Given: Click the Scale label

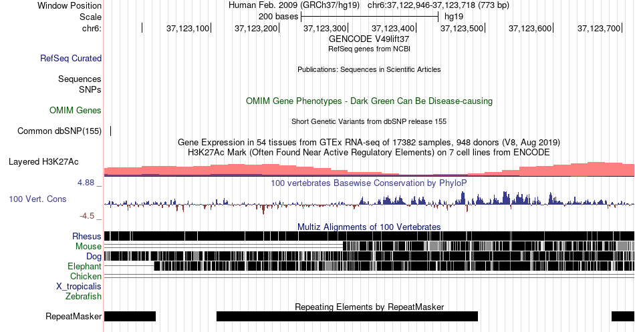Looking at the screenshot, I should pos(91,17).
